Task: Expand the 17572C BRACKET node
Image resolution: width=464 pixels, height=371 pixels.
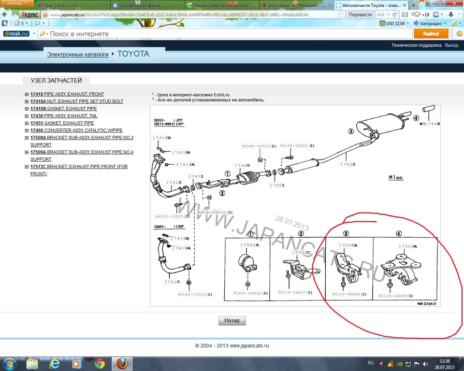Action: [27, 167]
